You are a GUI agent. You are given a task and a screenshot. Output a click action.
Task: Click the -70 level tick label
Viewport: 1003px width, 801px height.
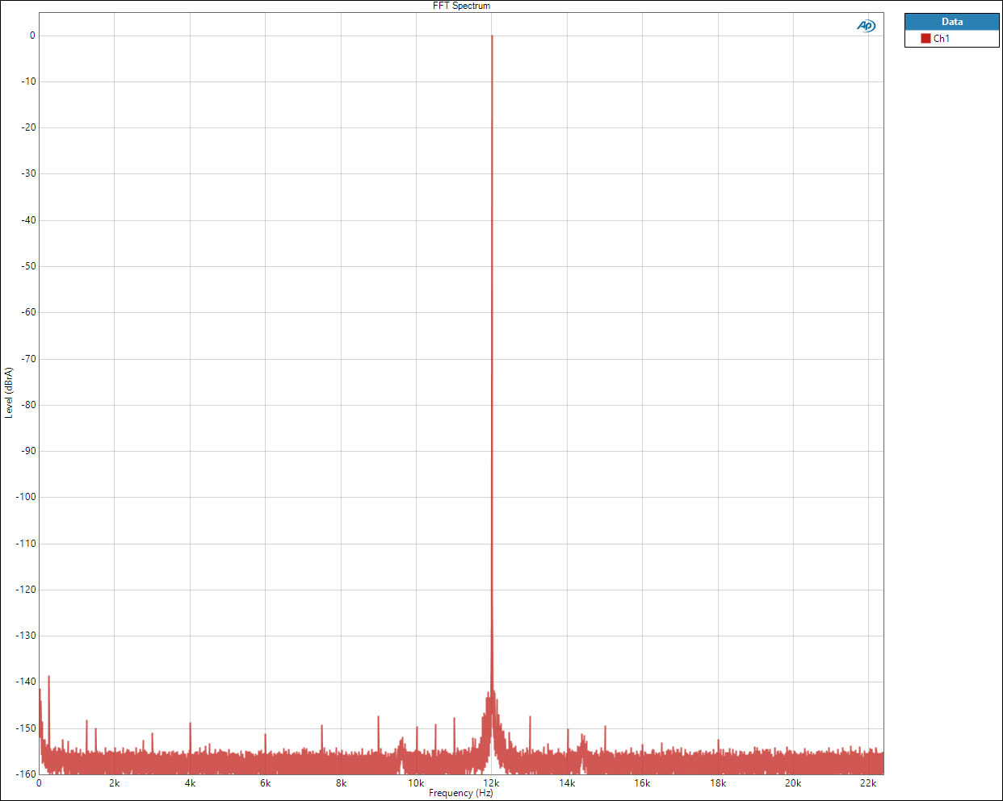tap(28, 359)
